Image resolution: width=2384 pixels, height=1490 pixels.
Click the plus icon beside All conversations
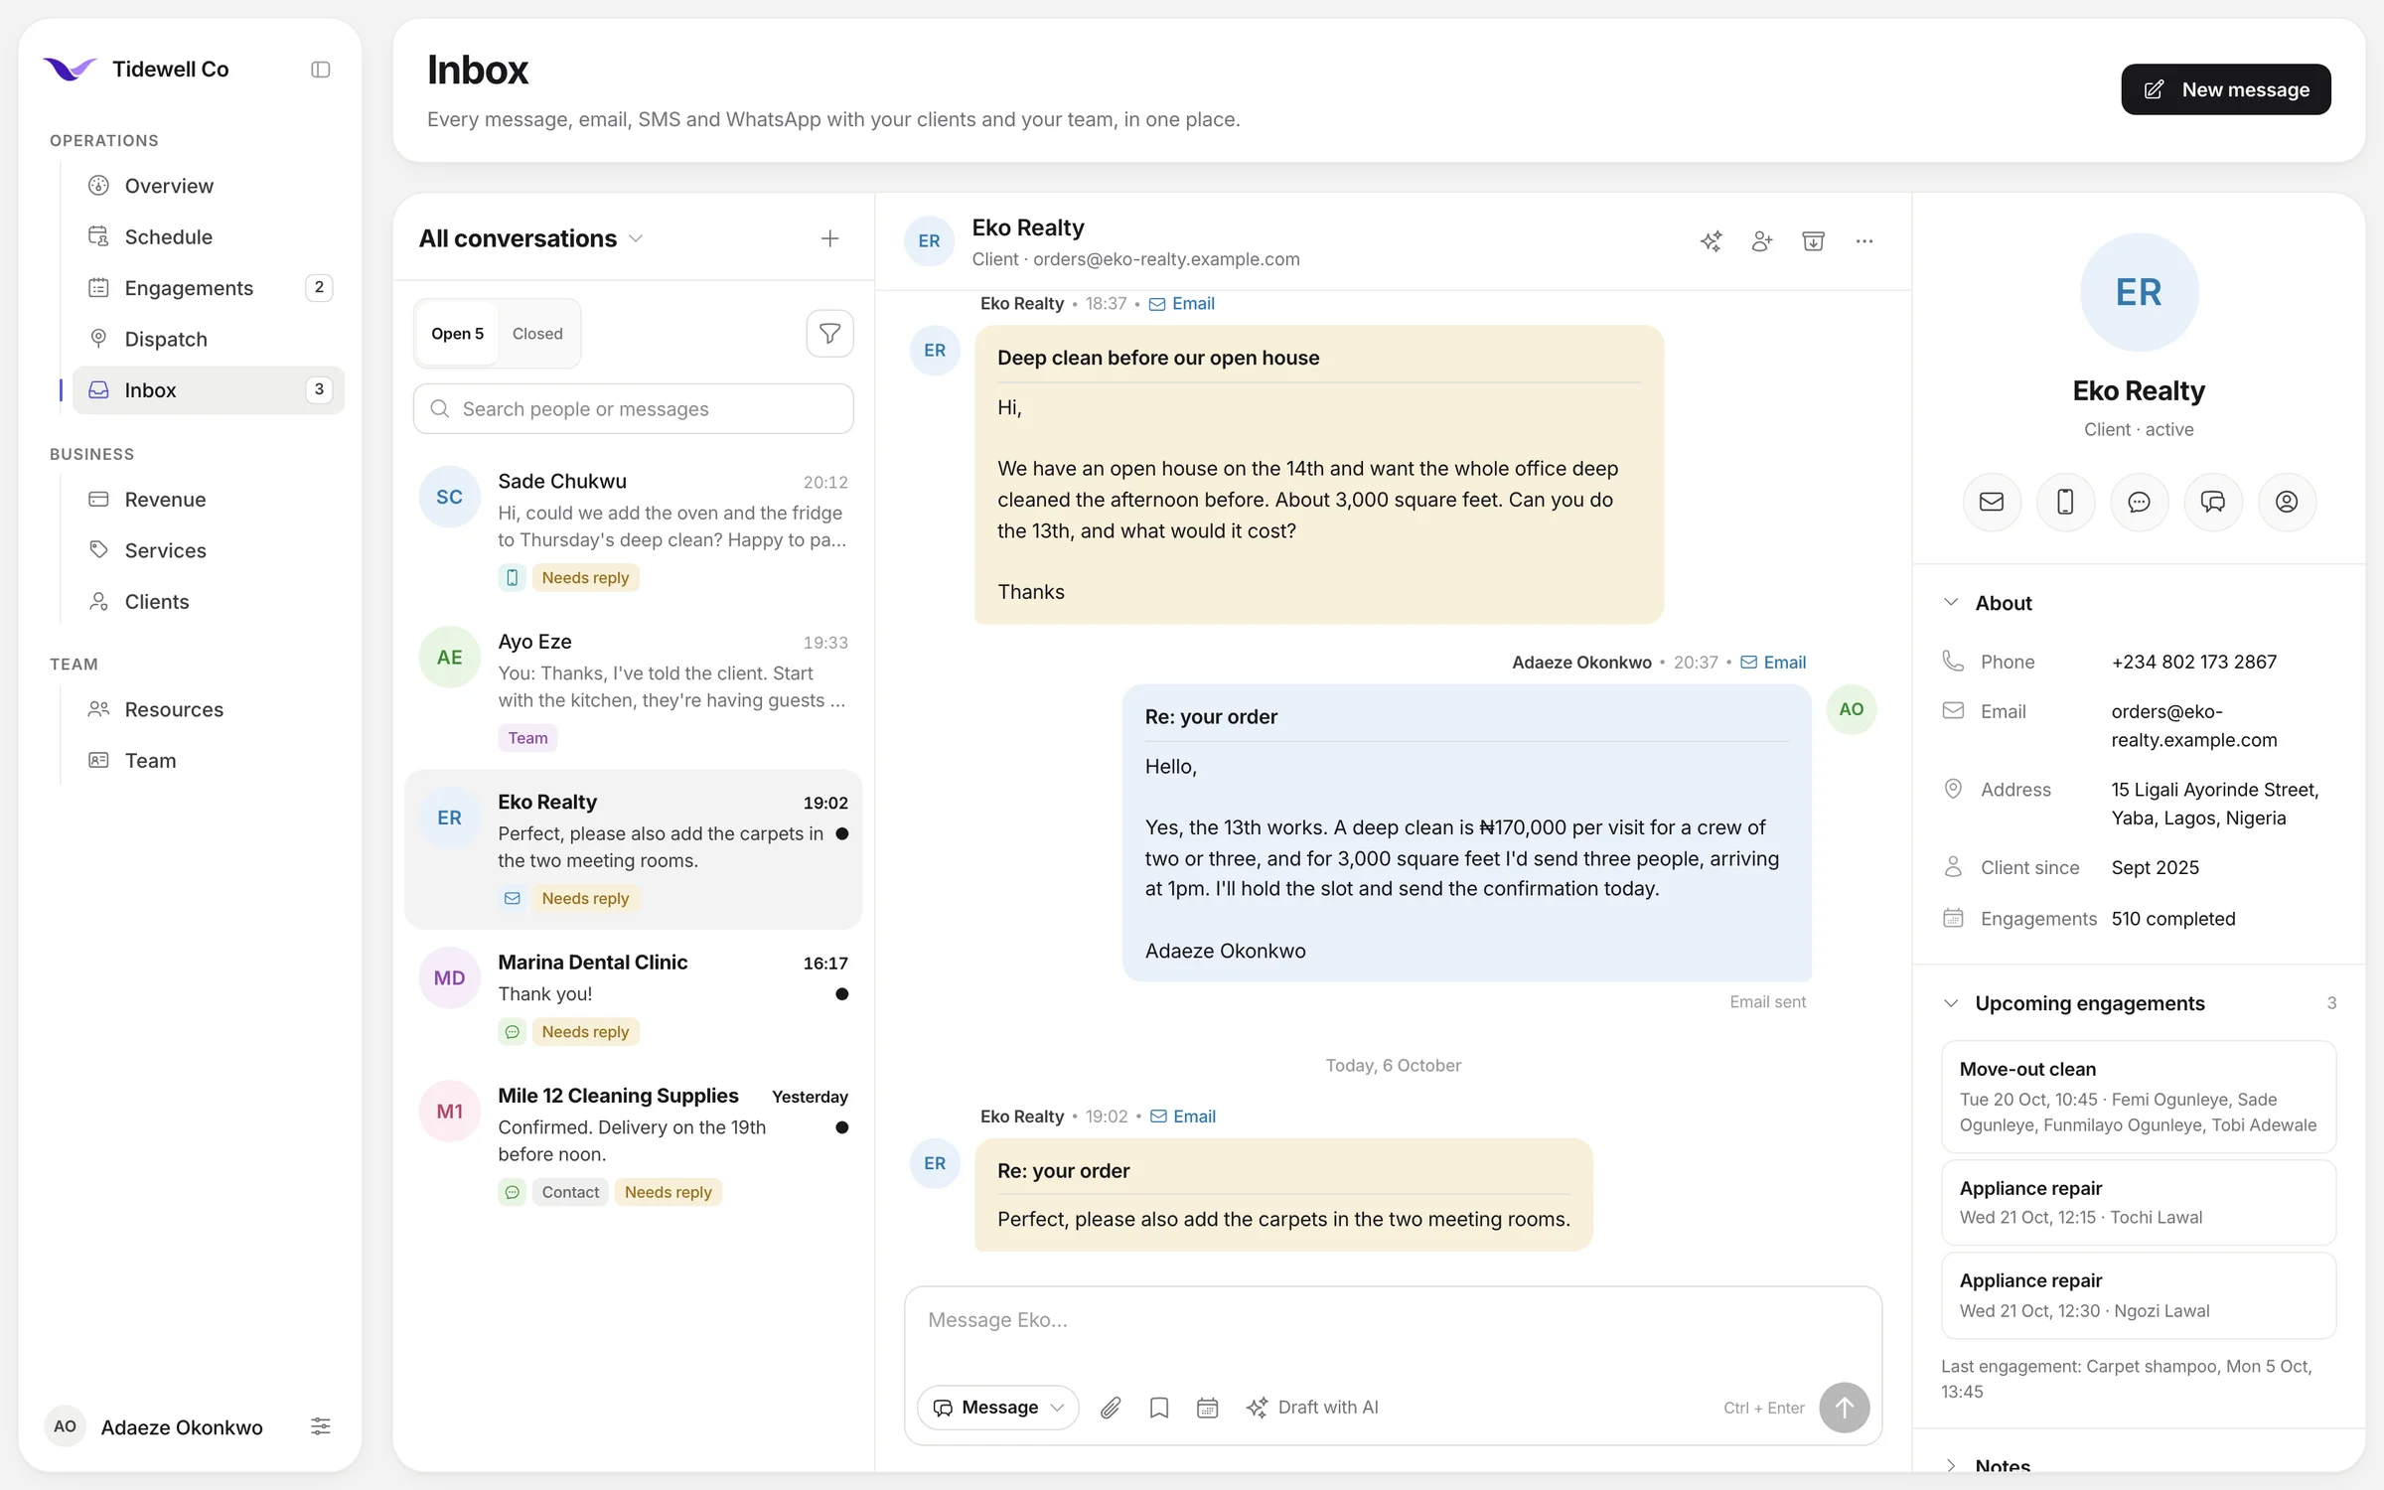click(829, 238)
